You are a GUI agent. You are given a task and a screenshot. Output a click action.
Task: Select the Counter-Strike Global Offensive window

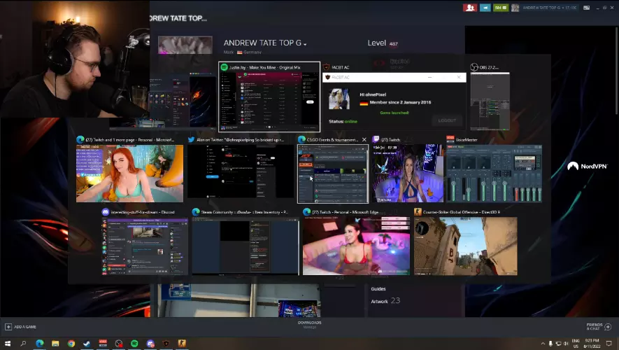tap(465, 246)
